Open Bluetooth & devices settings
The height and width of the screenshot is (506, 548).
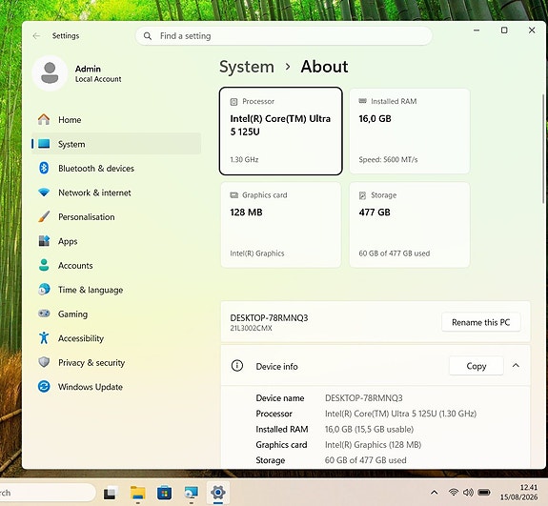116,168
